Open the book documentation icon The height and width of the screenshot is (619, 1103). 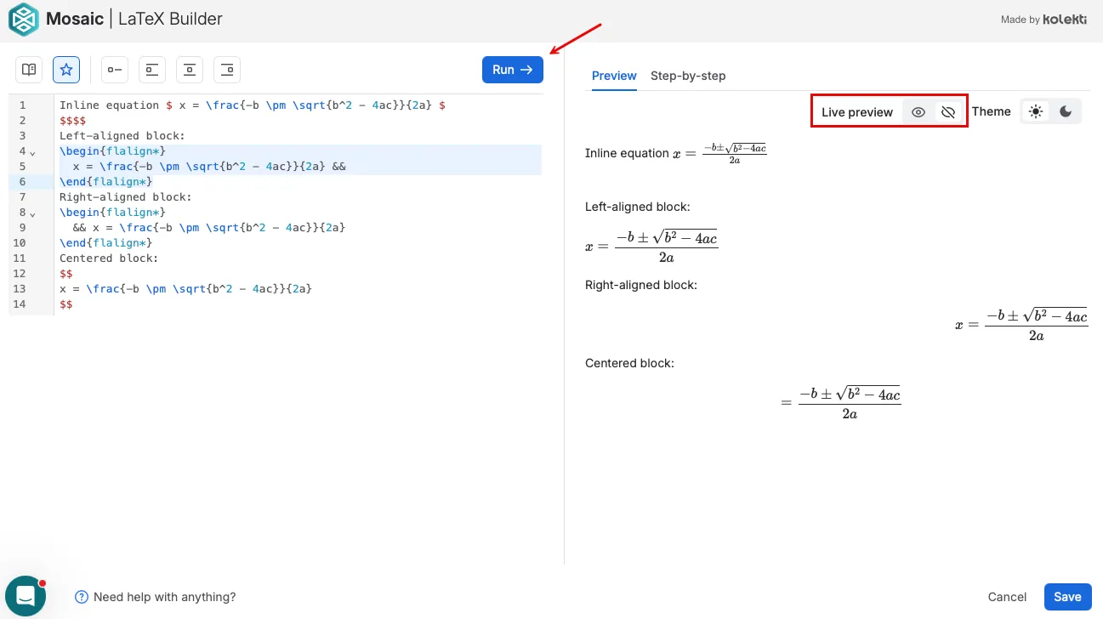(x=30, y=70)
